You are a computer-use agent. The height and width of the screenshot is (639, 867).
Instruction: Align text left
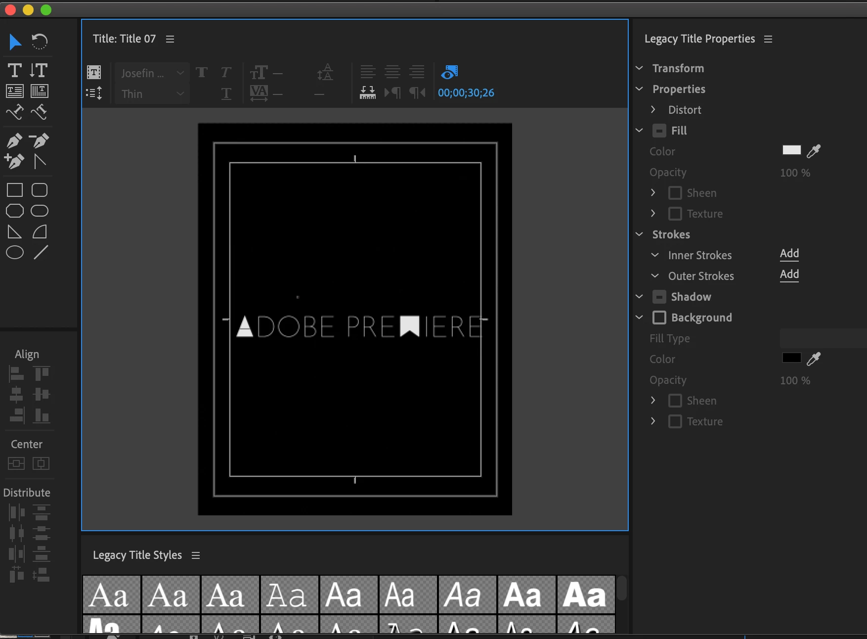(368, 72)
